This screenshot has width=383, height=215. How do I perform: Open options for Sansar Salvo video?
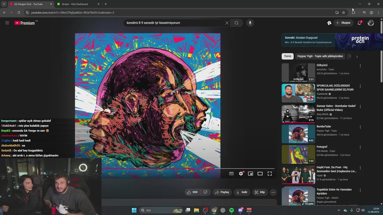(360, 107)
